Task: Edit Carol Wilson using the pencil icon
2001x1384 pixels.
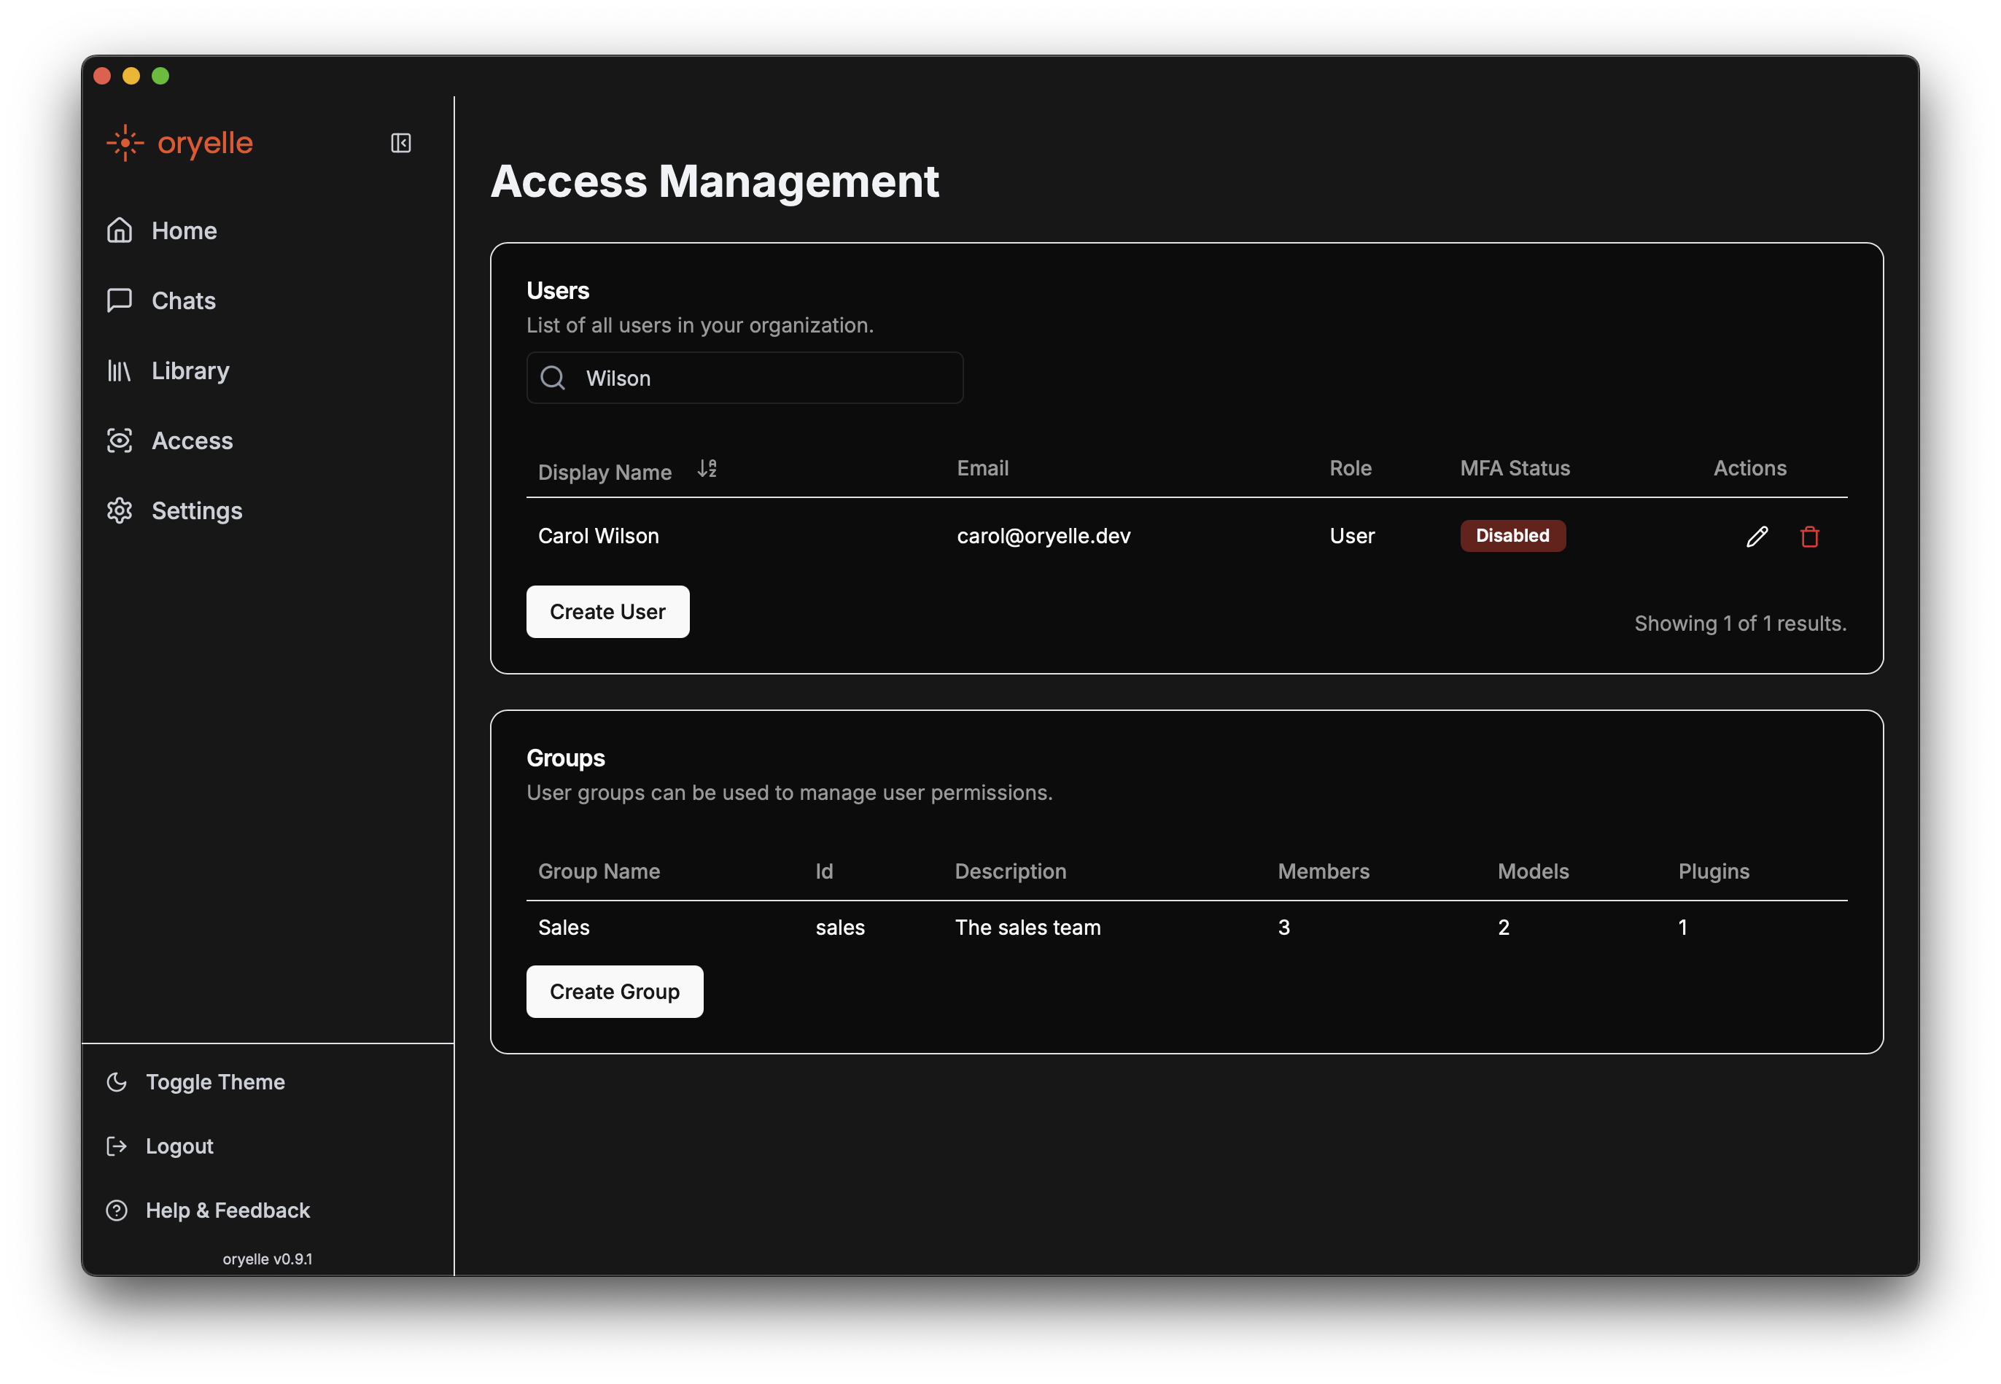Action: [1757, 536]
